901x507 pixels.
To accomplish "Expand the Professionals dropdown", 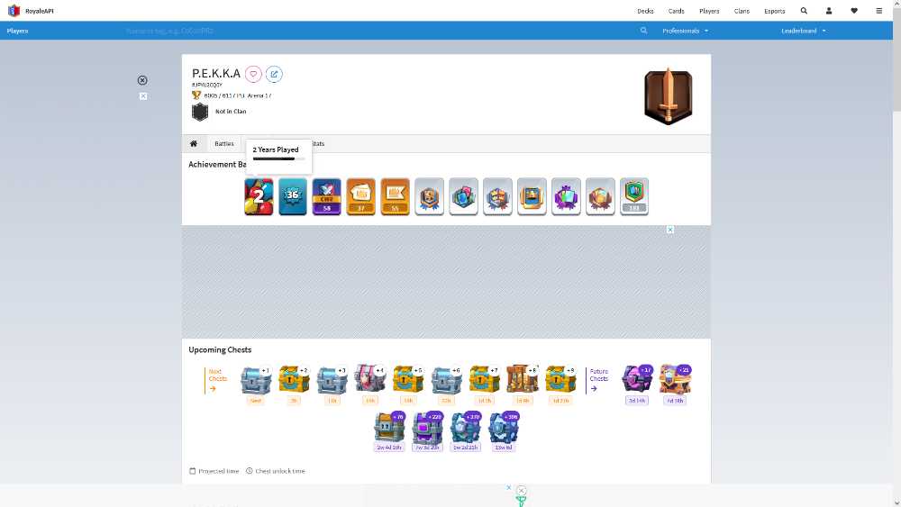I will pyautogui.click(x=685, y=31).
